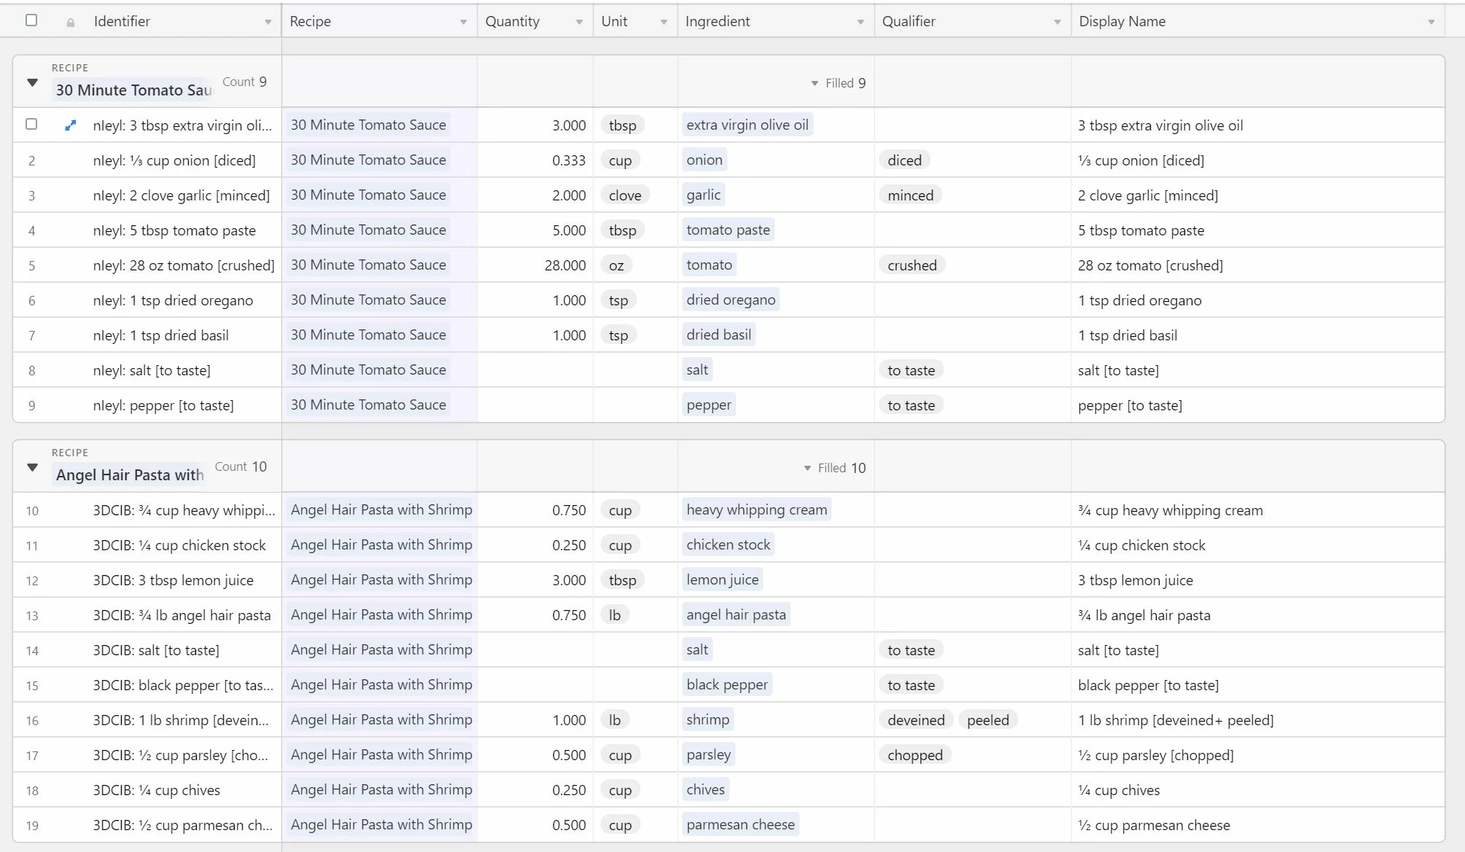Click the 'extra virgin olive oil' ingredient link
Screen dimensions: 1465x852
point(747,125)
